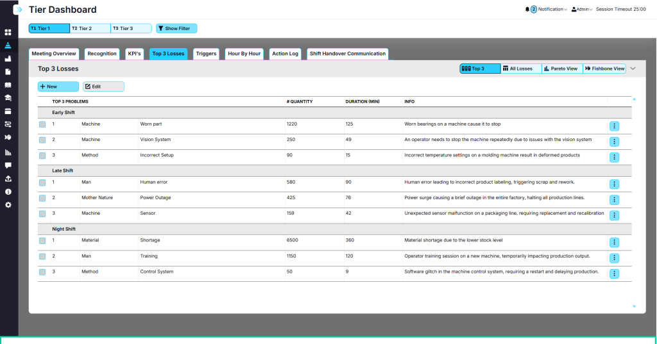
Task: Open the Action Log tab
Action: pyautogui.click(x=286, y=54)
